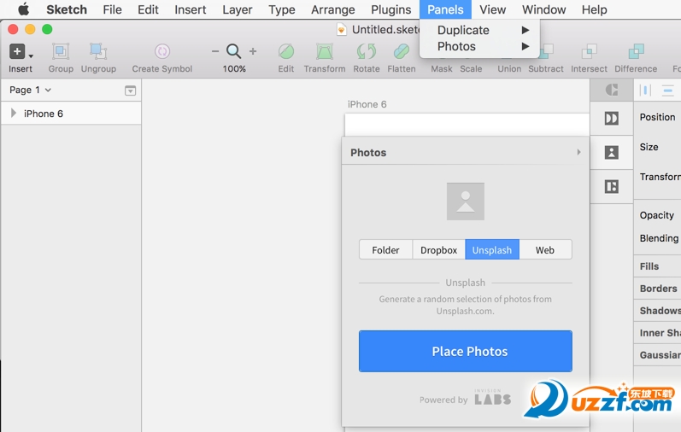Click the align distribute vertically icon
This screenshot has height=432, width=681.
[667, 90]
